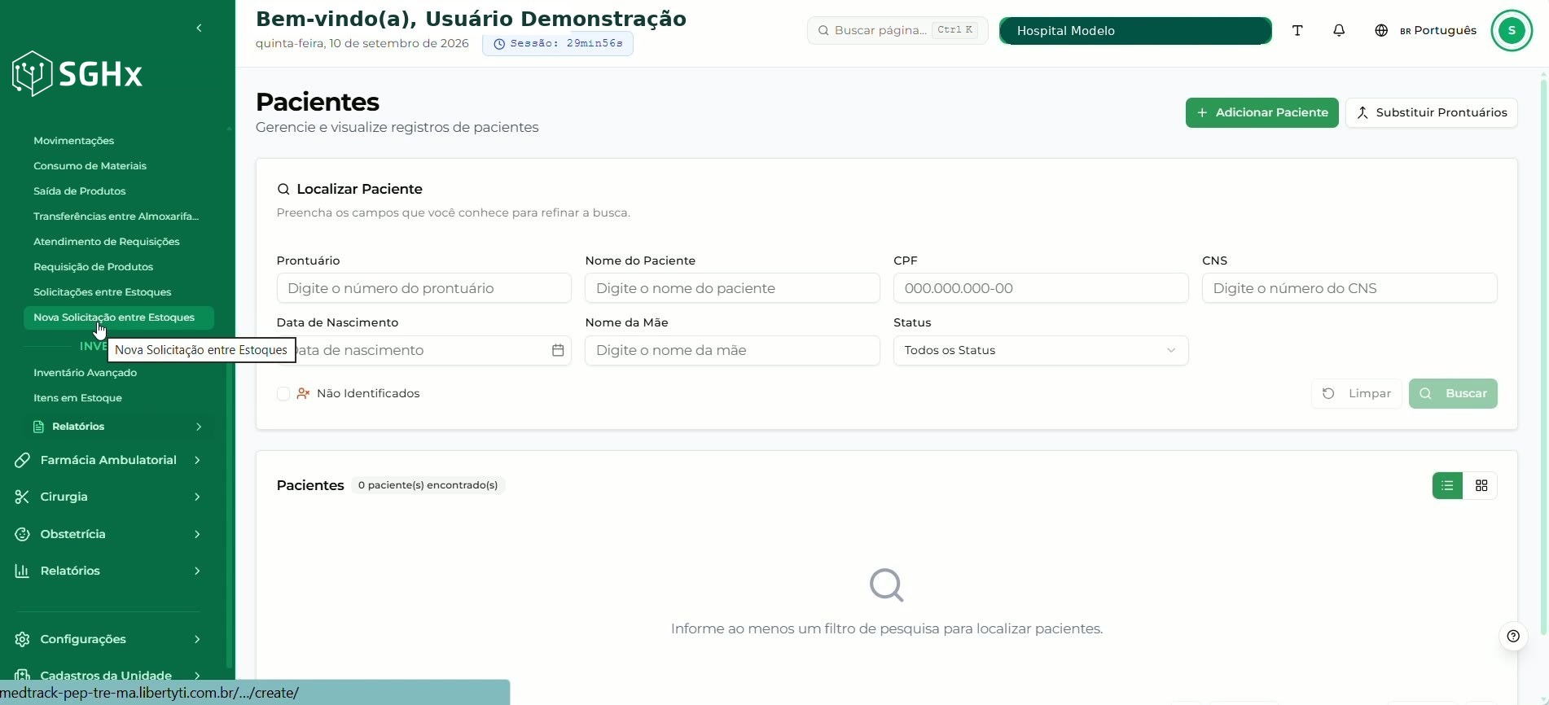
Task: Click the globe language icon
Action: coord(1381,31)
